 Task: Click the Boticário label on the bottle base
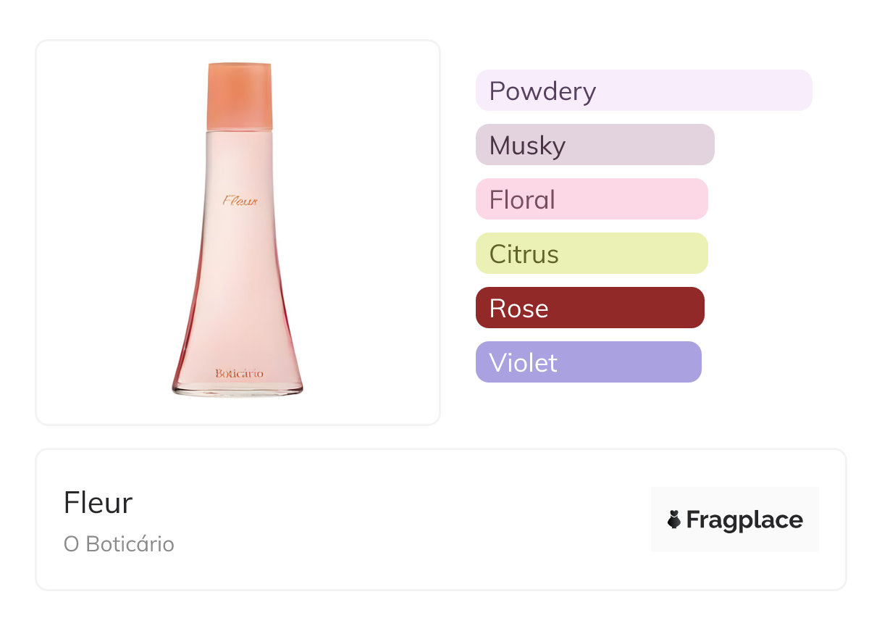tap(239, 373)
